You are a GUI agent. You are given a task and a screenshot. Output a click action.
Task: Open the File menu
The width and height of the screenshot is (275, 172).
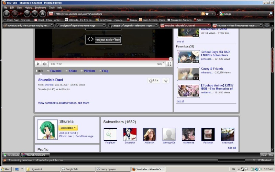[x=5, y=8]
